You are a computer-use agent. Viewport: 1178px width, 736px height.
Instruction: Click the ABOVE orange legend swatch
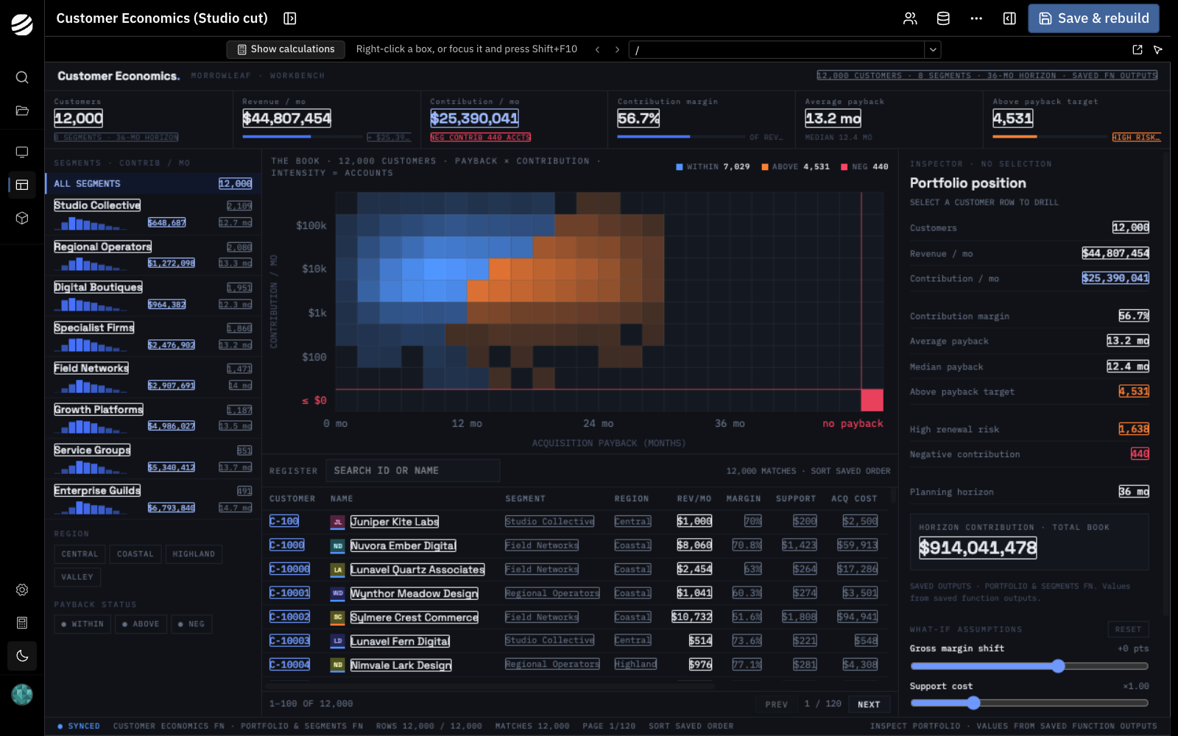coord(765,167)
